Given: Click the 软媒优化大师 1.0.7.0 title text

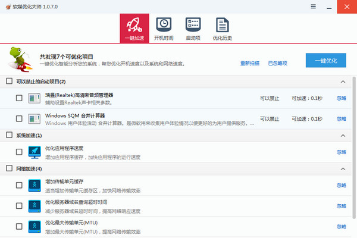Looking at the screenshot, I should 35,7.
